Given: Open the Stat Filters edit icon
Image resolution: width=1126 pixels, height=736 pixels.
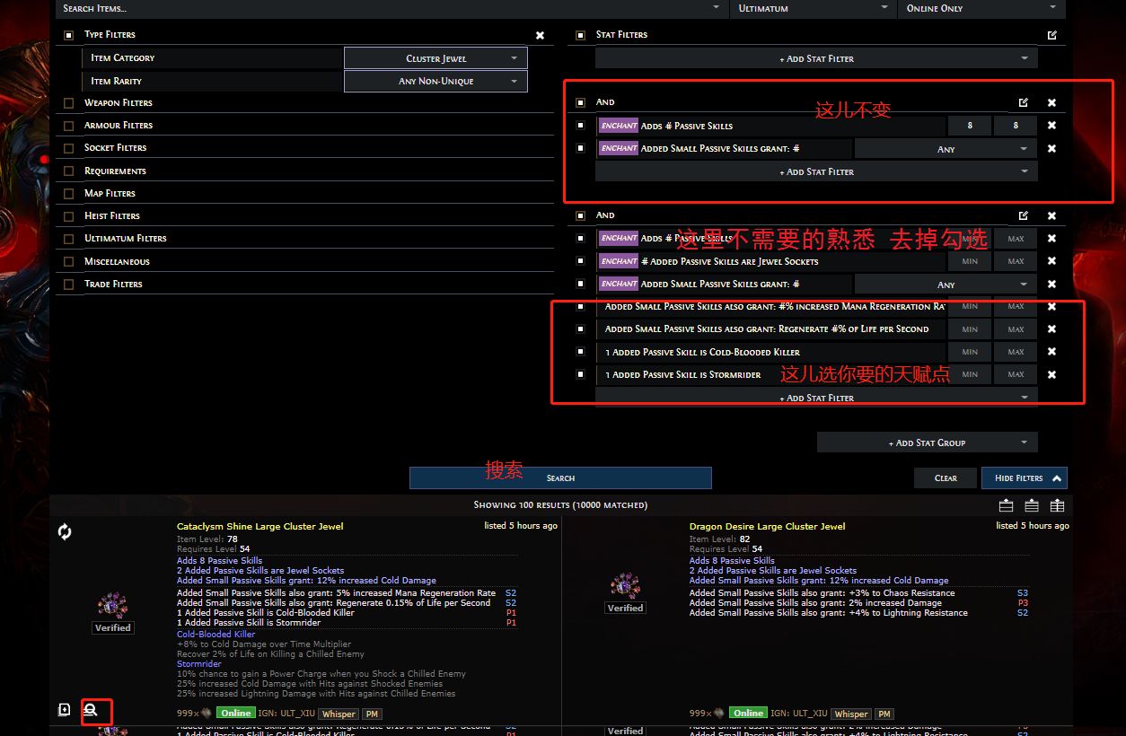Looking at the screenshot, I should [x=1051, y=35].
